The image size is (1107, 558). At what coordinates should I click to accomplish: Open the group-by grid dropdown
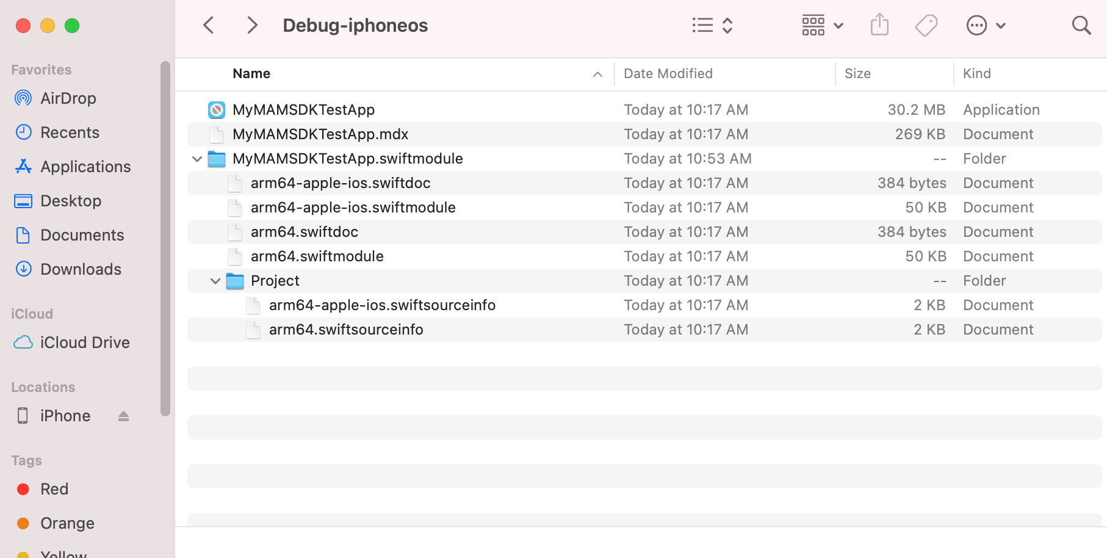(x=822, y=26)
